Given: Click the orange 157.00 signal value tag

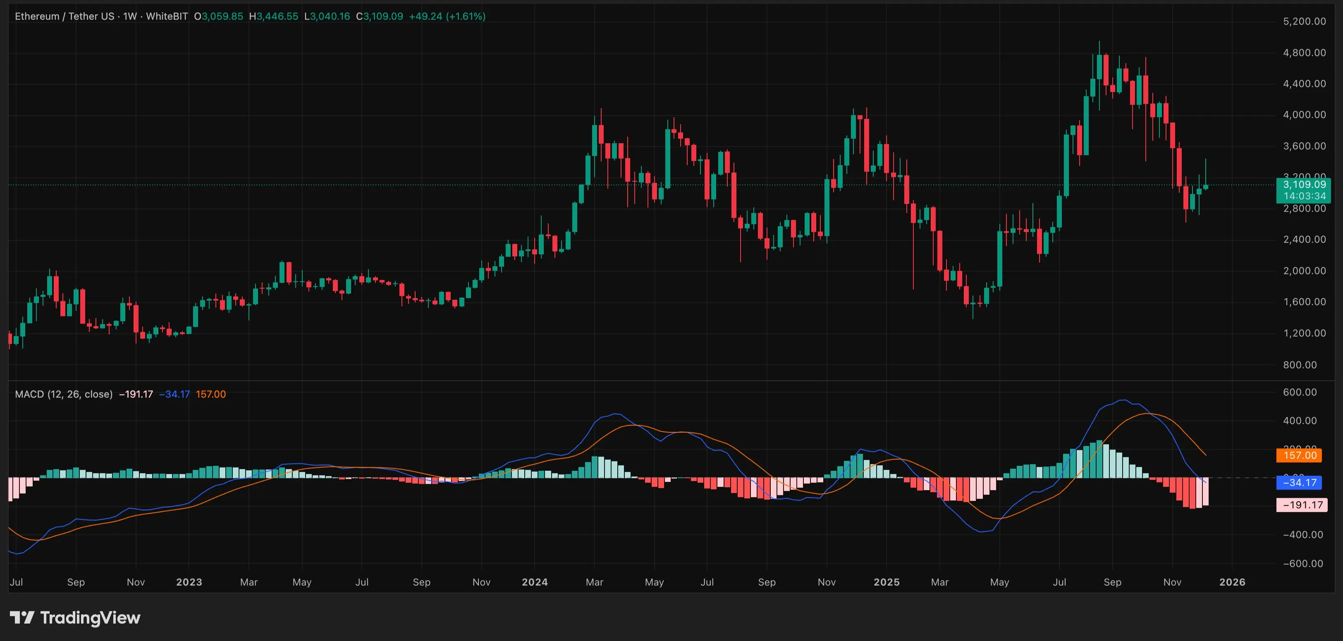Looking at the screenshot, I should (x=1299, y=455).
